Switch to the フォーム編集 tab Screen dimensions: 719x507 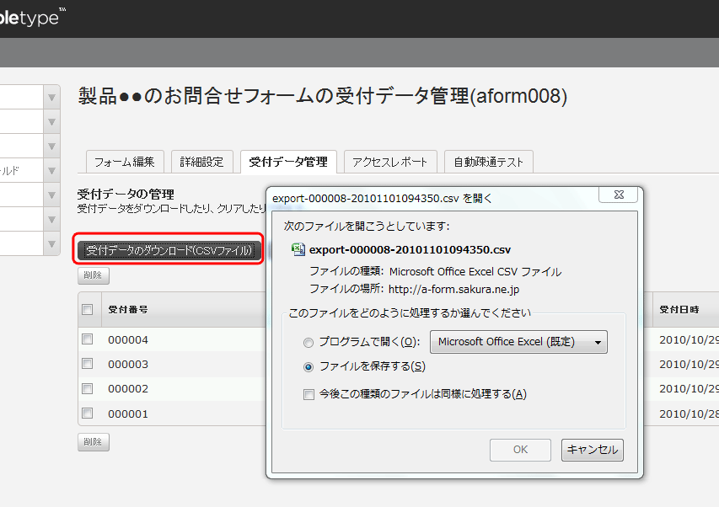pyautogui.click(x=124, y=161)
